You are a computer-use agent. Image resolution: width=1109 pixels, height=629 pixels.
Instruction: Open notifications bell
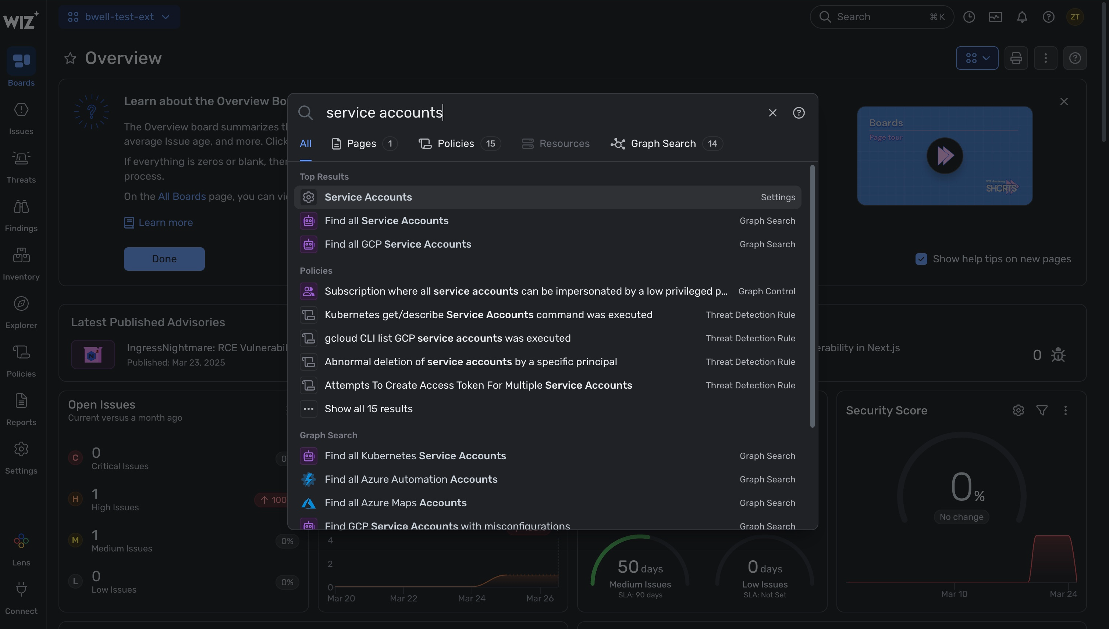click(1022, 17)
